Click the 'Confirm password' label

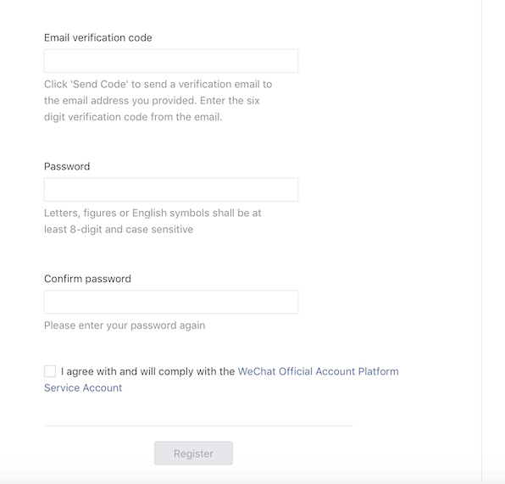pyautogui.click(x=87, y=279)
